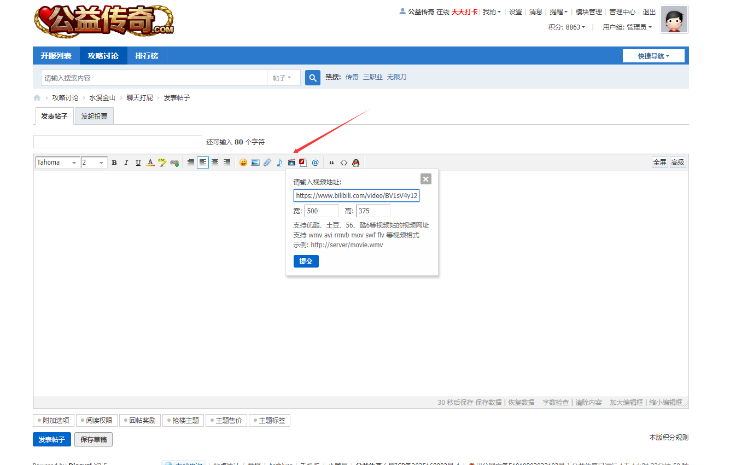Insert a hyperlink with the chain icon

coord(174,162)
